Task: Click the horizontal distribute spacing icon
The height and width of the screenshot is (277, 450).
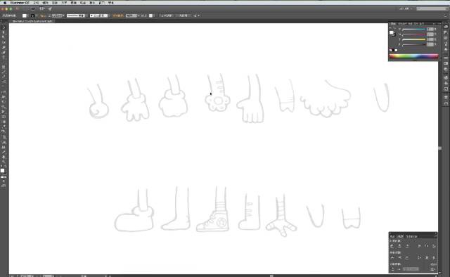Action: [x=399, y=269]
